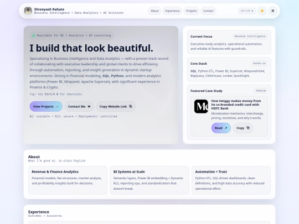Click the Featured Case Study heading
The height and width of the screenshot is (224, 299).
(x=207, y=91)
